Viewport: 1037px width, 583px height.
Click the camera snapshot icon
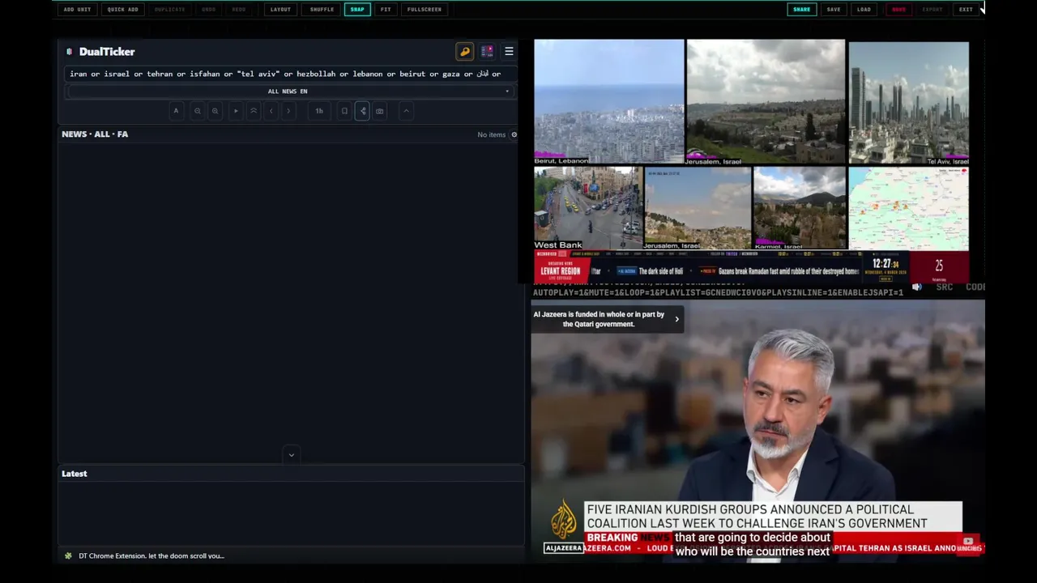[x=380, y=111]
